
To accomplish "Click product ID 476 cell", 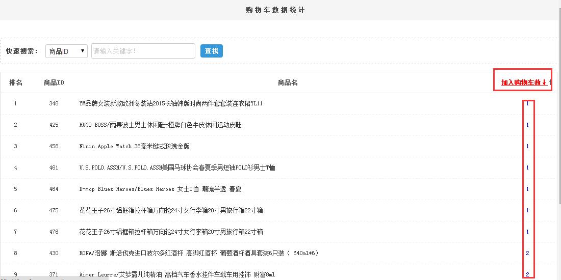I will pos(54,232).
